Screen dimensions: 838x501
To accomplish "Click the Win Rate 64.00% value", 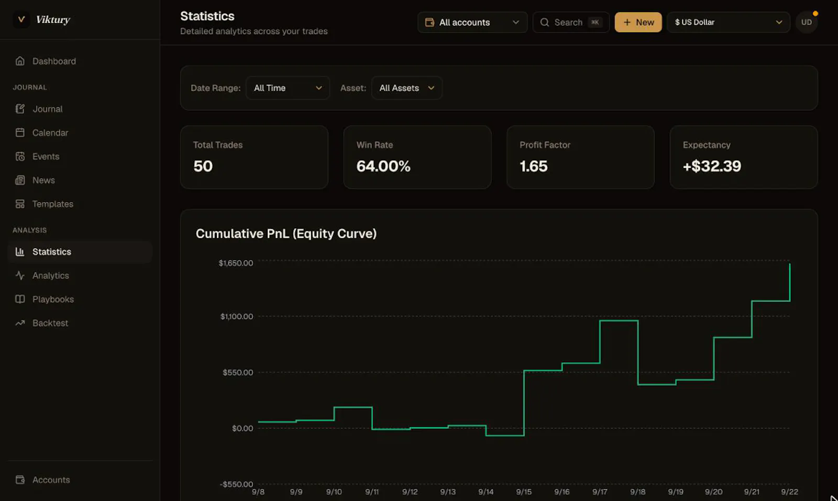I will tap(383, 166).
